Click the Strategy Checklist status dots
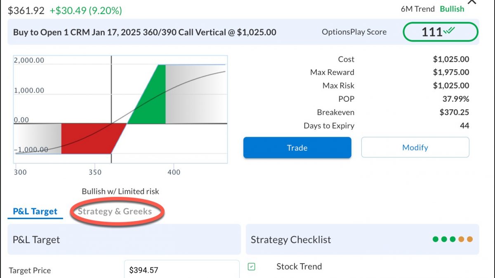This screenshot has width=495, height=278. pyautogui.click(x=453, y=239)
